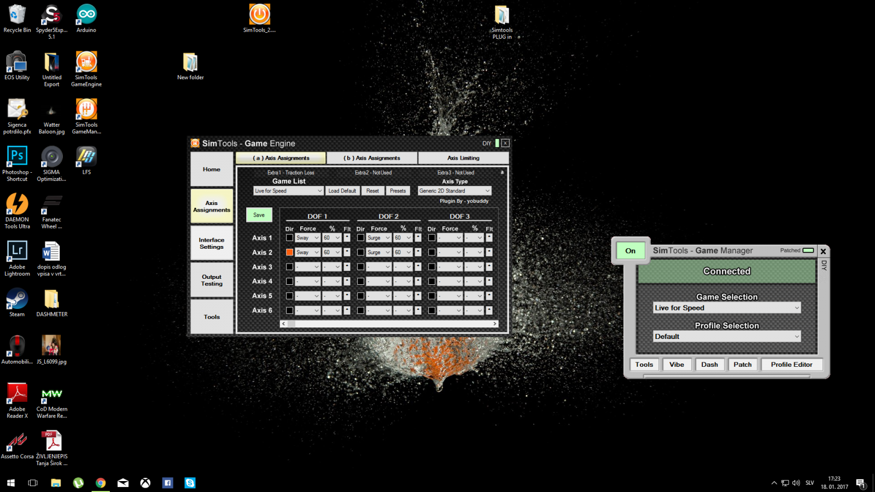Image resolution: width=875 pixels, height=492 pixels.
Task: Open the Profile Selection dropdown
Action: tap(727, 336)
